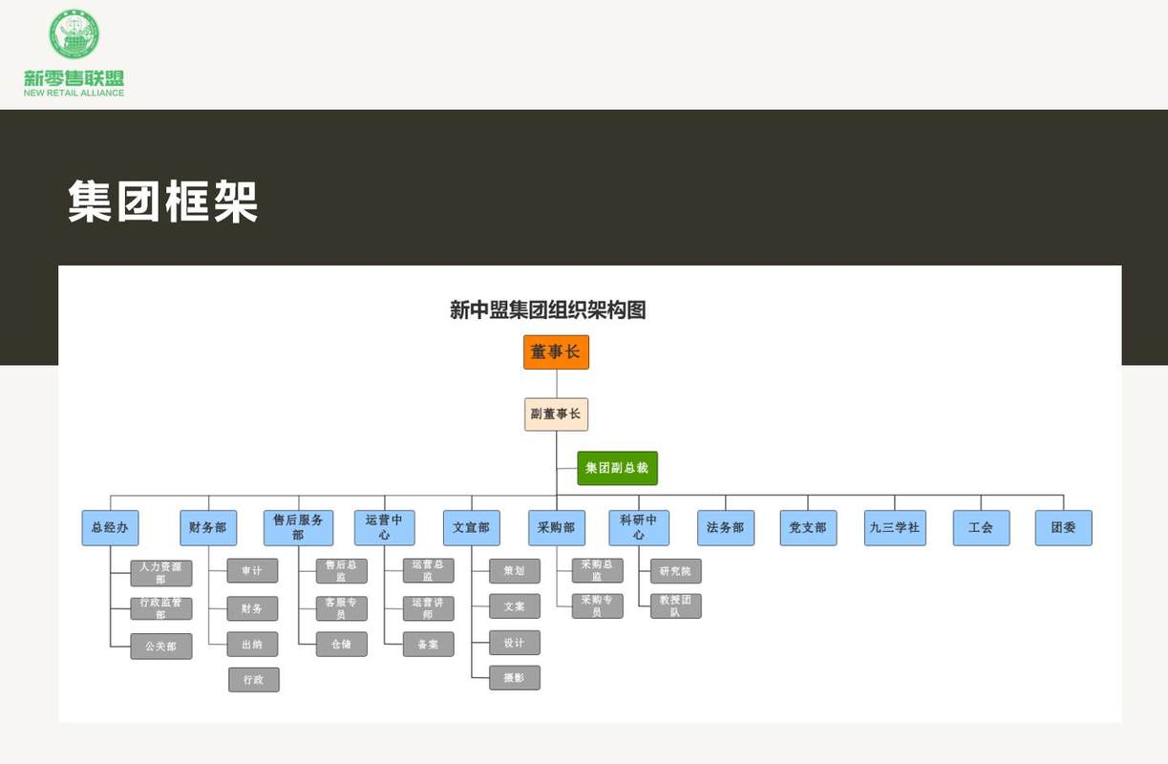Select the "文宣部" department box
The width and height of the screenshot is (1168, 764).
click(471, 528)
